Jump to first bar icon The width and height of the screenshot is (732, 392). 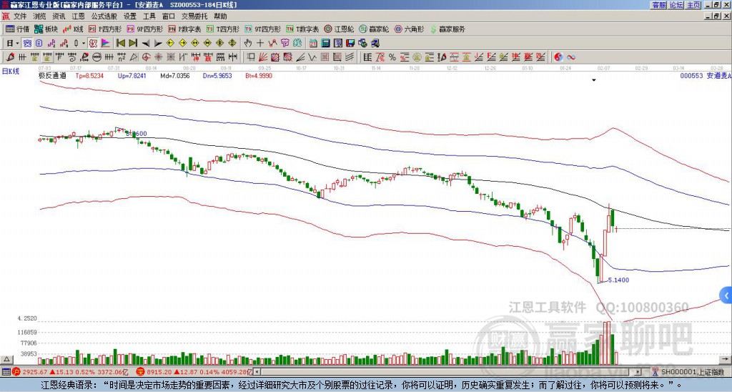pyautogui.click(x=120, y=43)
